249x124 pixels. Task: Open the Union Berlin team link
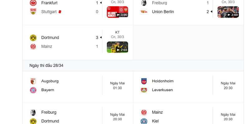[x=163, y=12]
